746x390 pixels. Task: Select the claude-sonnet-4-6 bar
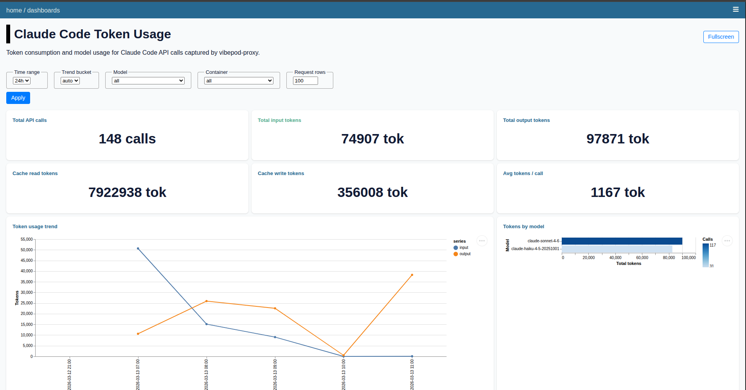[x=622, y=241]
